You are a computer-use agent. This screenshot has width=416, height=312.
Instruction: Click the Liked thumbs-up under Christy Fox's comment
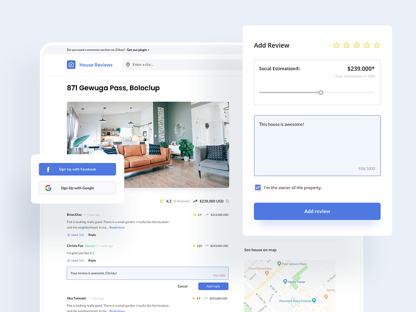click(69, 261)
